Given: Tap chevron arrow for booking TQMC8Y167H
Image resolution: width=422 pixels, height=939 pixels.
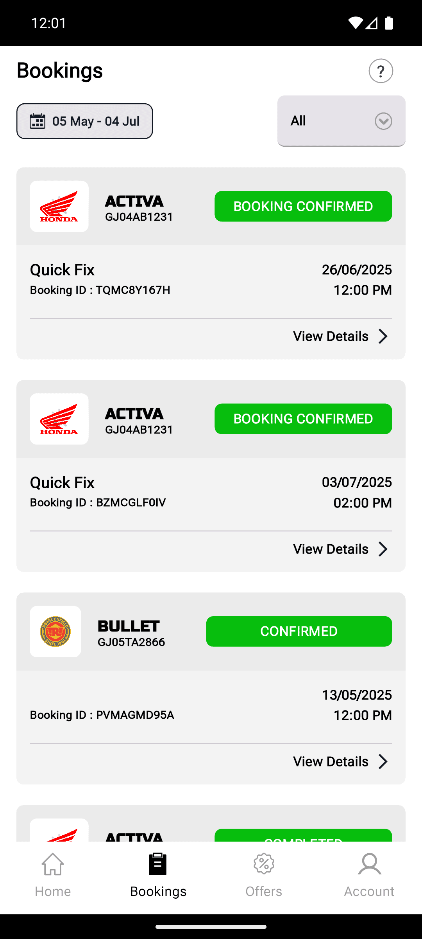Looking at the screenshot, I should point(383,336).
